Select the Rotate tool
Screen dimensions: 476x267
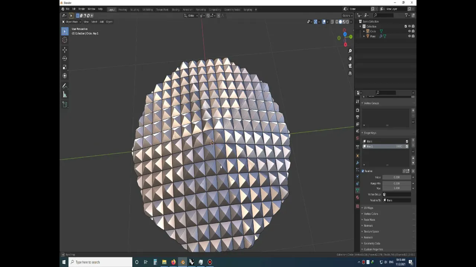tap(65, 58)
